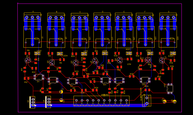Pick transistor Q2
This screenshot has height=115, width=193.
pyautogui.click(x=52, y=62)
